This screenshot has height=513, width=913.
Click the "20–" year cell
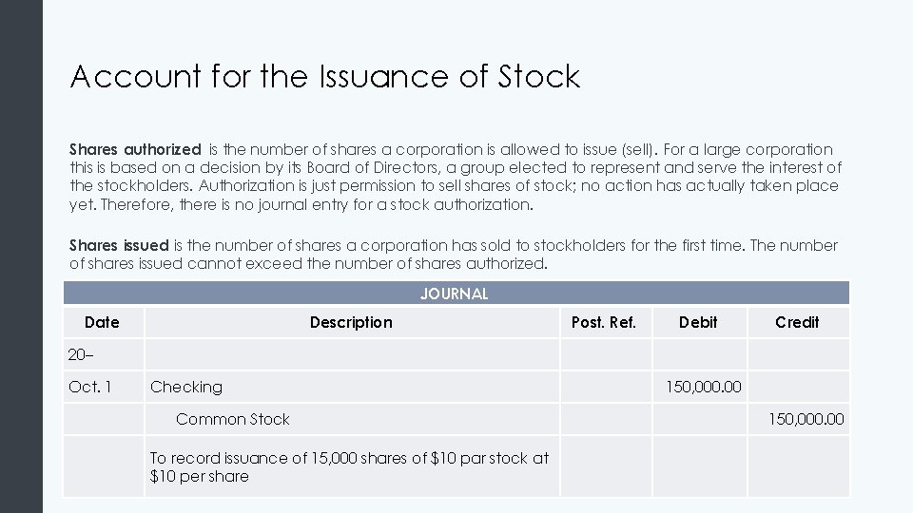click(82, 354)
